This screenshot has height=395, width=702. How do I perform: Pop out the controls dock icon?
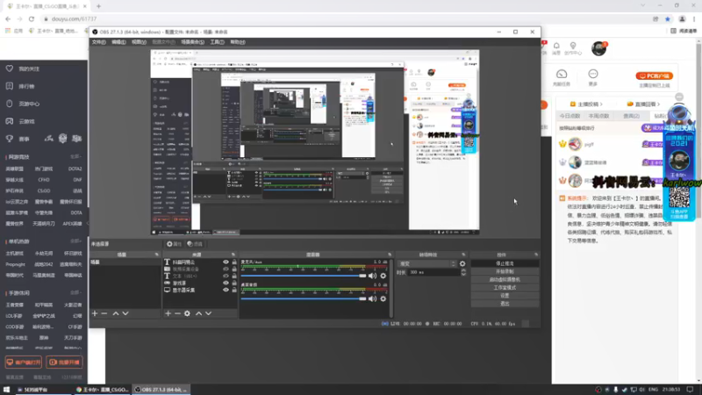click(536, 255)
